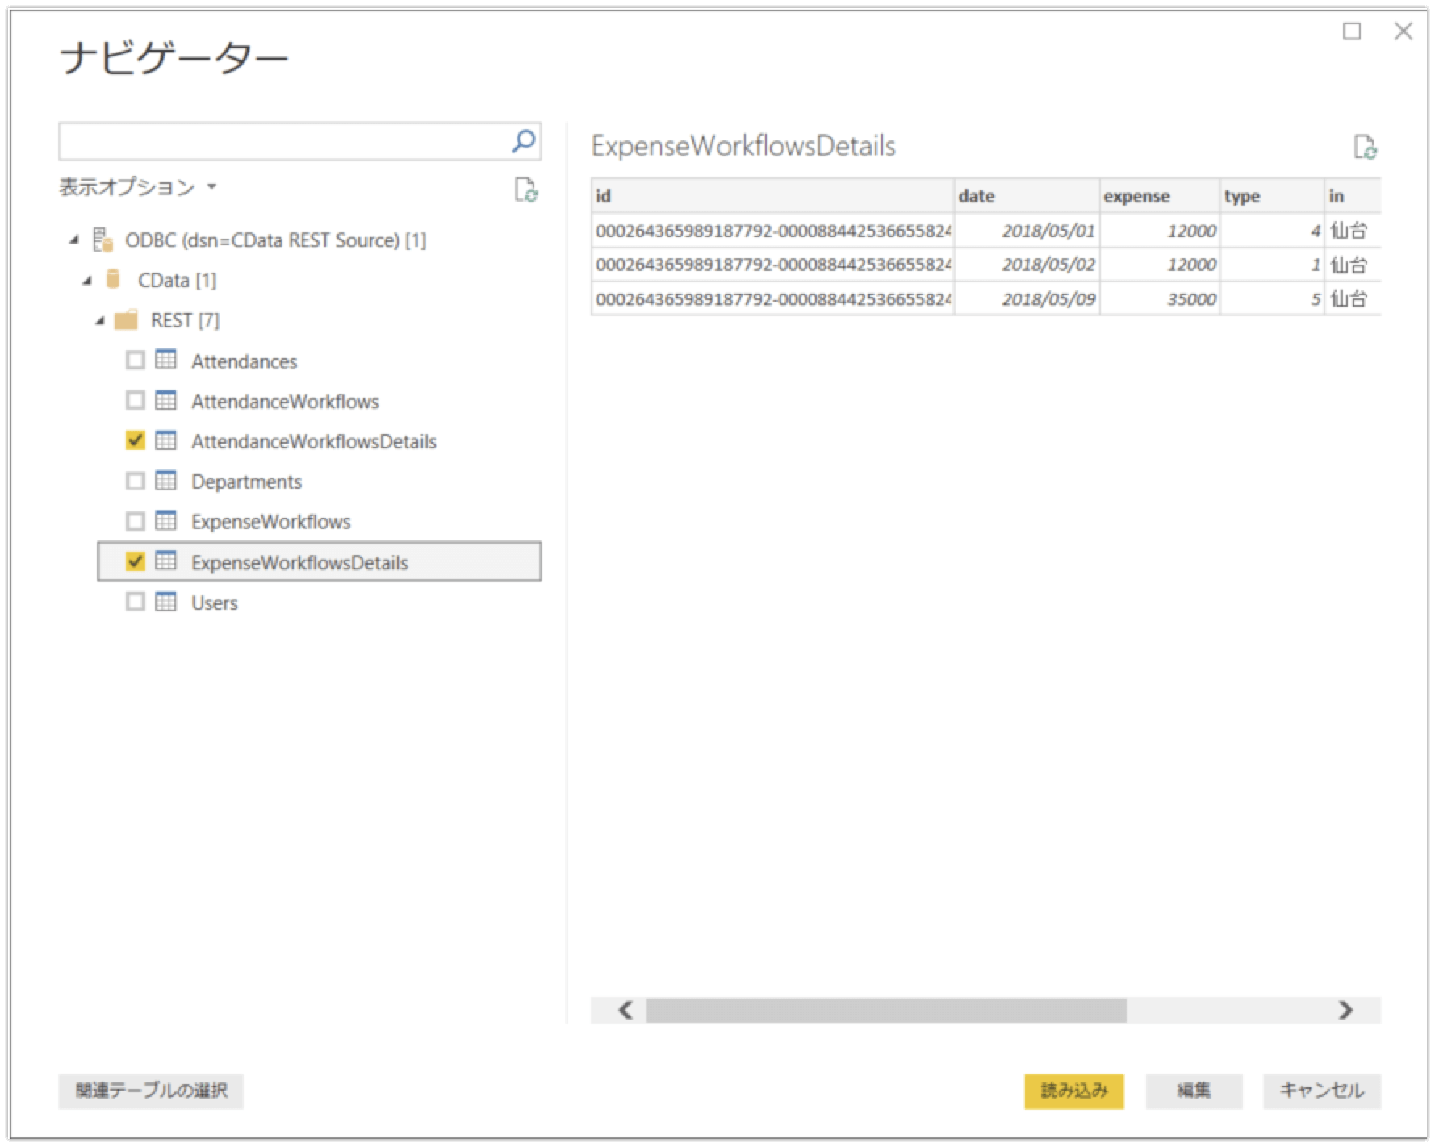This screenshot has width=1435, height=1147.
Task: Click the 2018/05/09 date cell
Action: tap(1027, 298)
